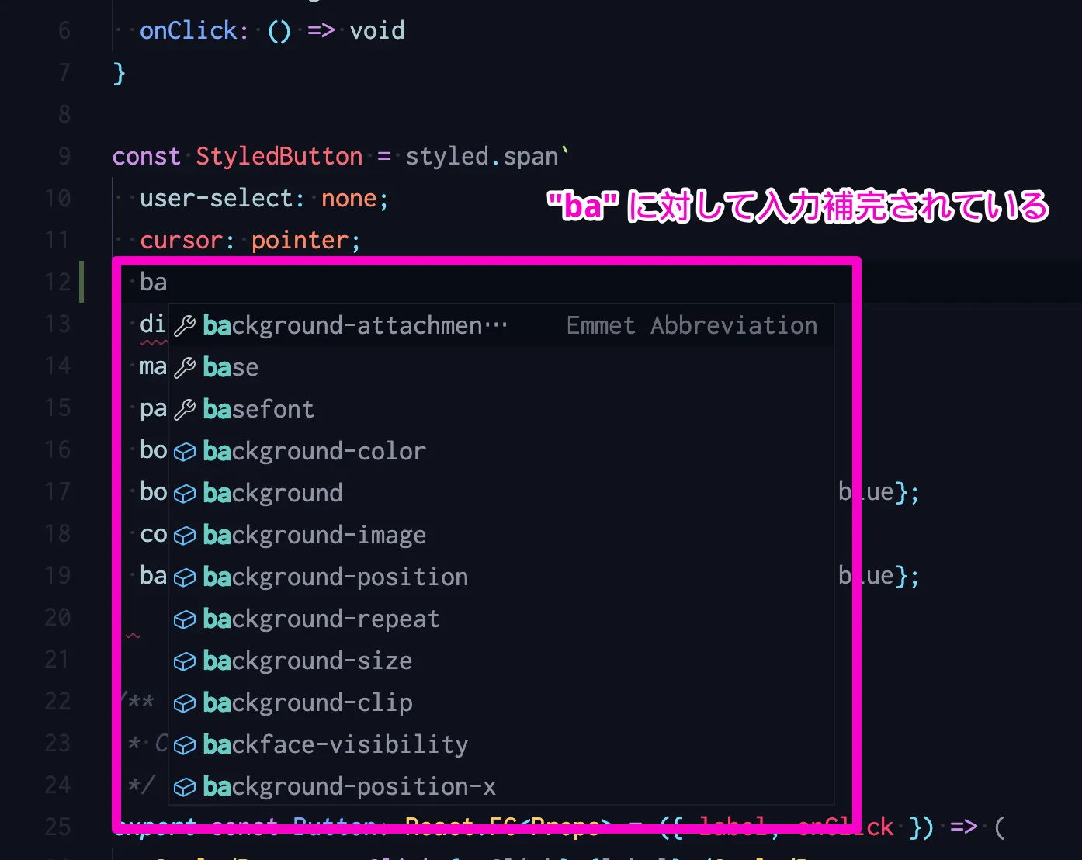Click cube icon beside background-position-x suggestion

[x=185, y=787]
